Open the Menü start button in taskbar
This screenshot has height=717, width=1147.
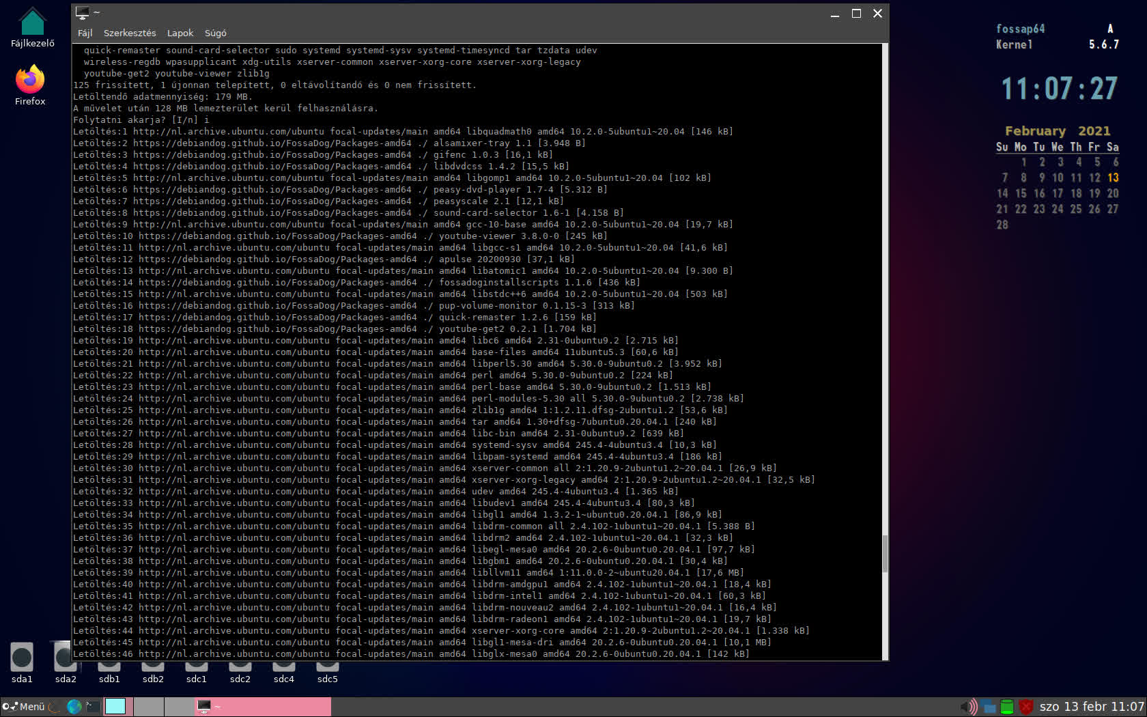pyautogui.click(x=24, y=707)
